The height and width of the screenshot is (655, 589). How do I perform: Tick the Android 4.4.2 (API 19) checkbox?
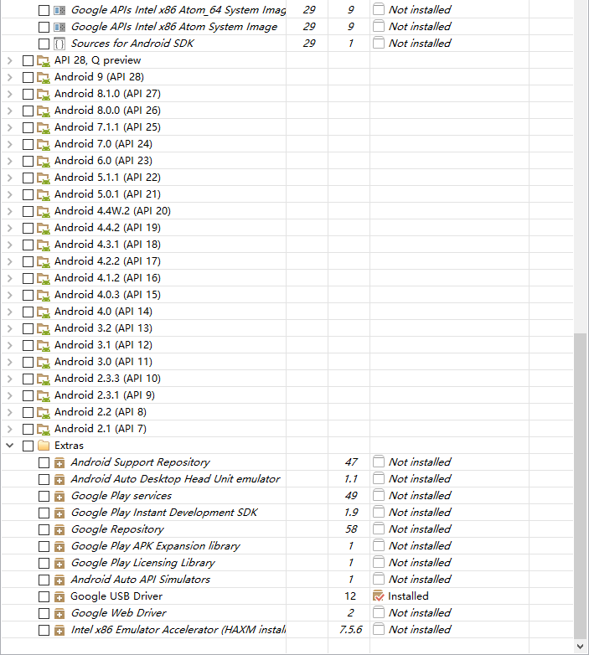28,228
